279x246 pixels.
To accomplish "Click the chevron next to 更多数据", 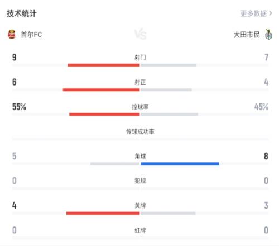I will pos(271,13).
